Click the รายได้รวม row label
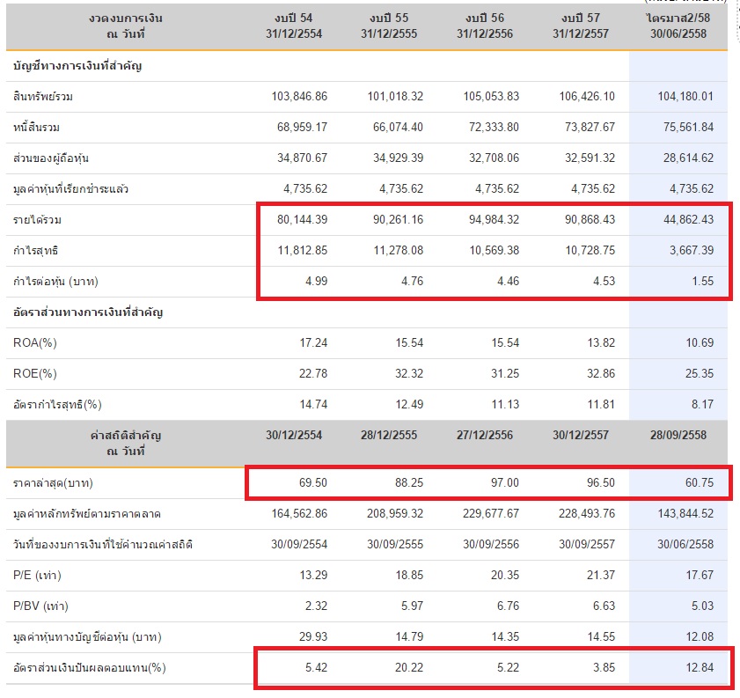 click(x=37, y=220)
